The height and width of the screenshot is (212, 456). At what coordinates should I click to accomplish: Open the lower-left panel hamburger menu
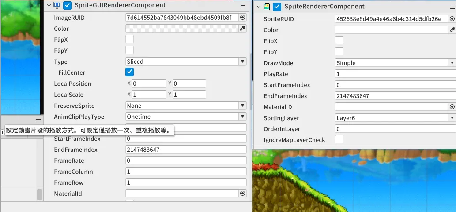[x=38, y=121]
